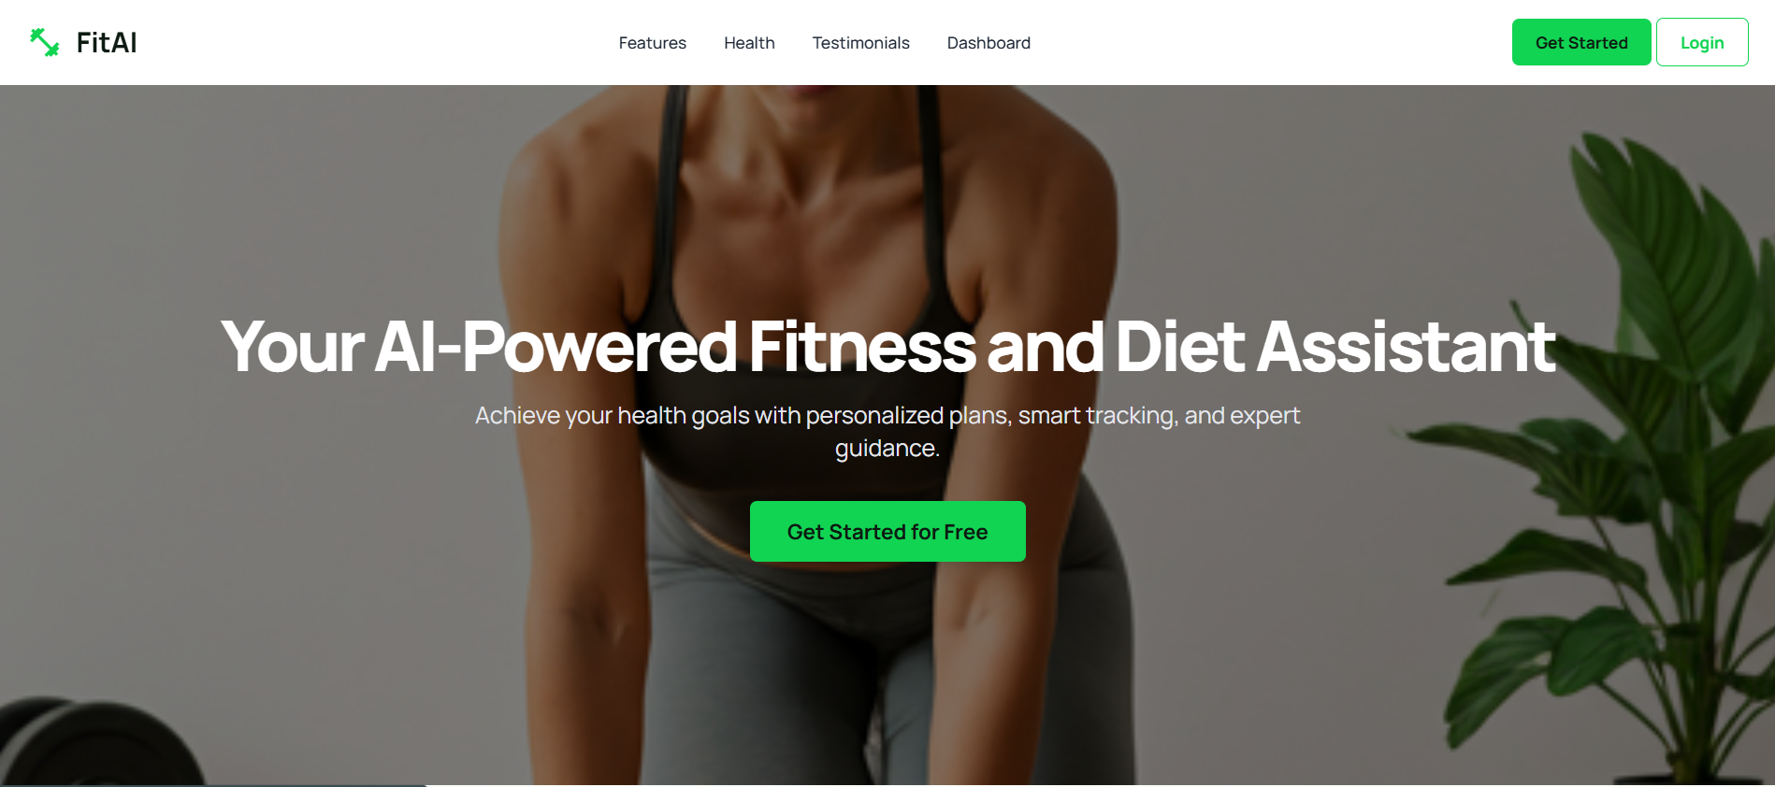Click the Get Started for Free button
The width and height of the screenshot is (1775, 787).
pyautogui.click(x=887, y=531)
